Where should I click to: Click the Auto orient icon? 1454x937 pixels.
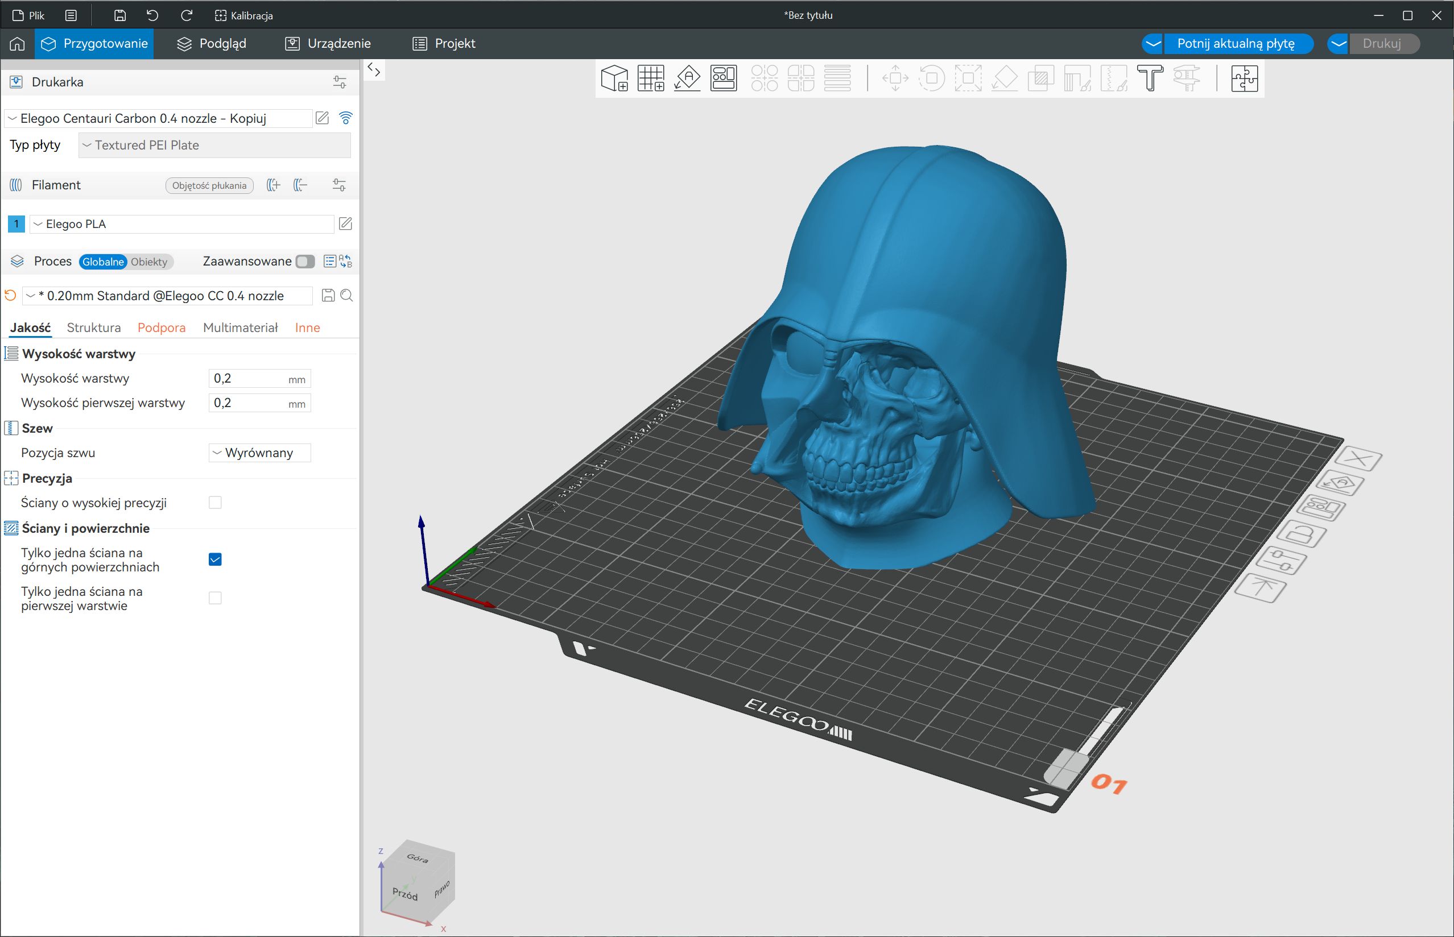tap(687, 78)
